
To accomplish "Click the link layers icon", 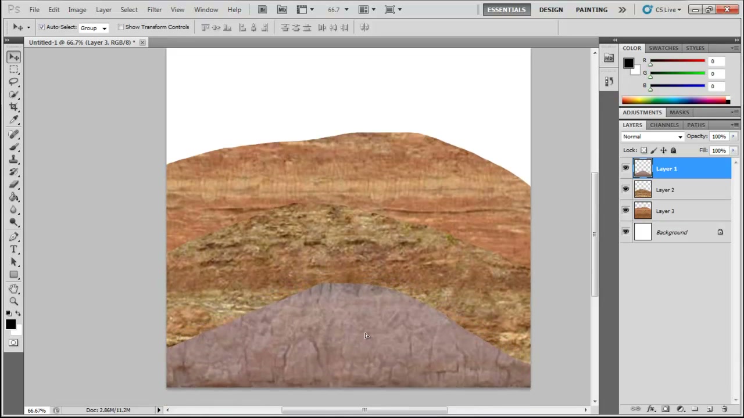I will (x=636, y=409).
